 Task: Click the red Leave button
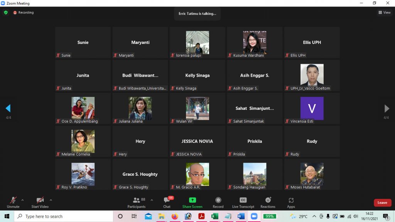click(382, 203)
